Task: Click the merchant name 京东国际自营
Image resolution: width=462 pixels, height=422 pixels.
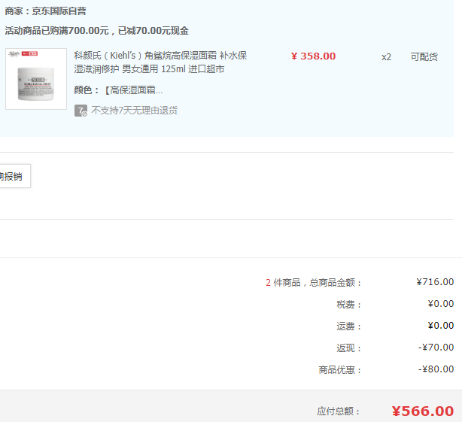Action: [59, 11]
